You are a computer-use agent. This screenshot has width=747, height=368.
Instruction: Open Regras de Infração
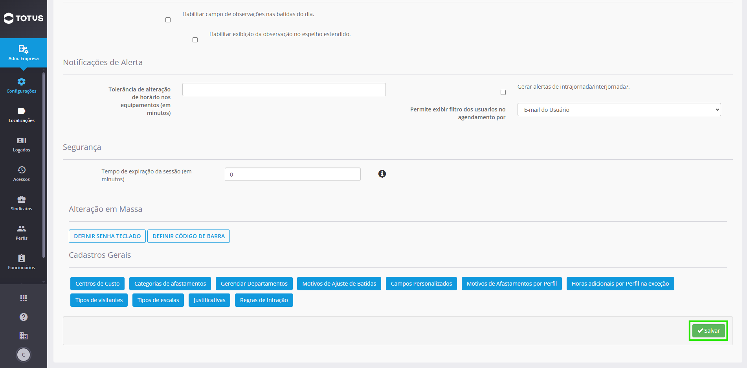tap(264, 300)
